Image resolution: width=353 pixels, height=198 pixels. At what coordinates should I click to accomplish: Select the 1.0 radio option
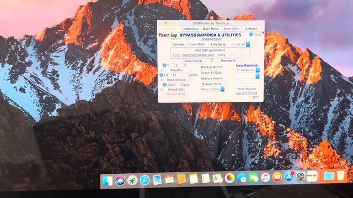[x=162, y=75]
